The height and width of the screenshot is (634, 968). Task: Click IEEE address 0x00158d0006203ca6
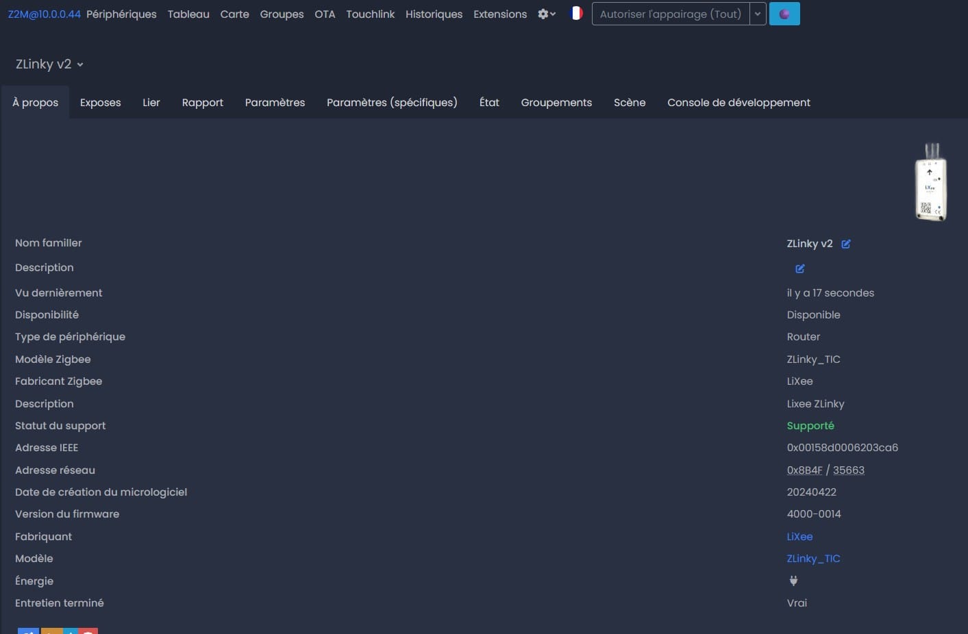[x=843, y=448]
